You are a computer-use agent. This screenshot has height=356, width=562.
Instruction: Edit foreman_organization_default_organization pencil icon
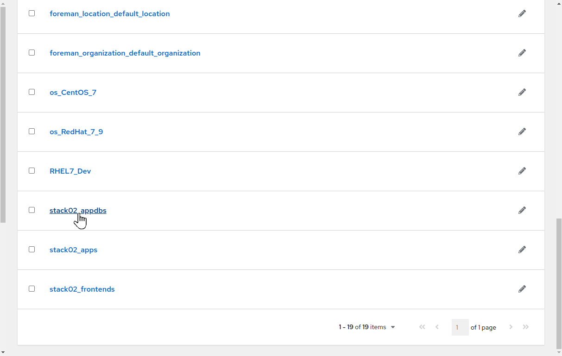[x=522, y=53]
